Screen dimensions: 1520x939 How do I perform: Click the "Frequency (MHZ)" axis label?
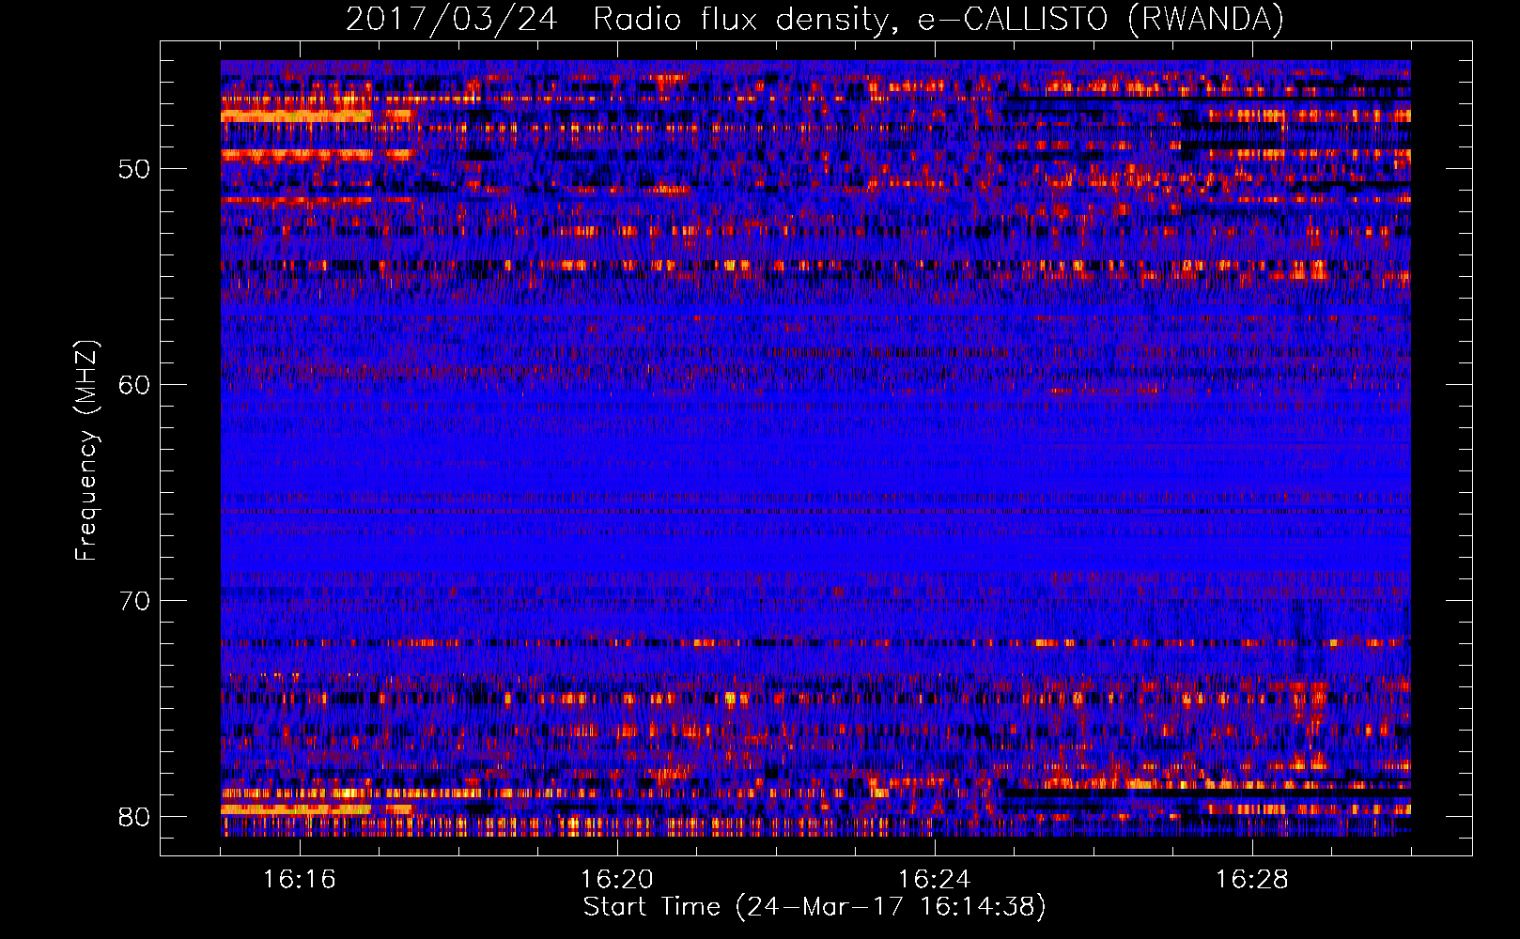coord(86,450)
